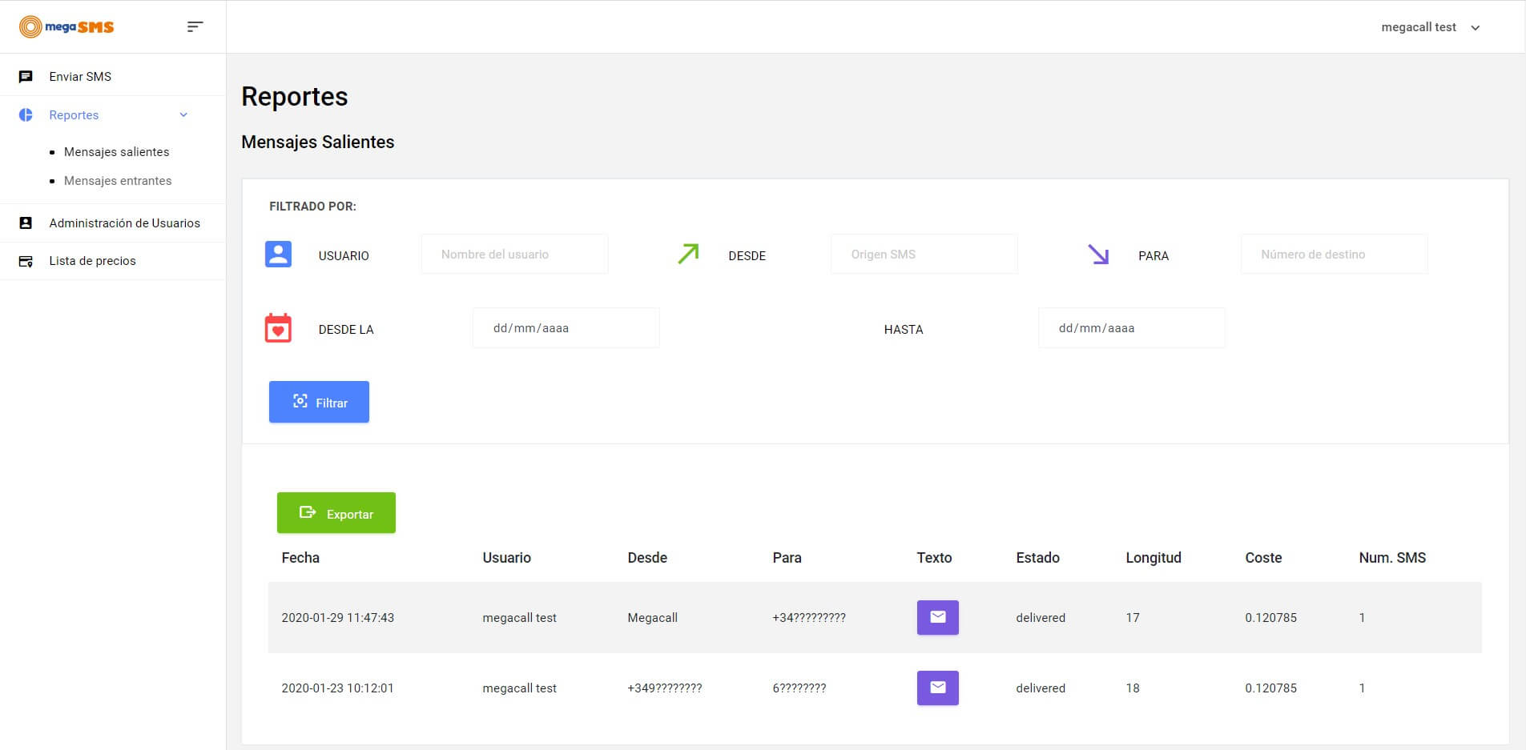
Task: Collapse the Reportes submenu chevron
Action: click(183, 115)
